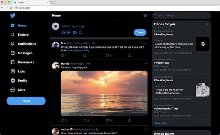The image size is (220, 135).
Task: Click the compose box profile avatar
Action: 56,26
